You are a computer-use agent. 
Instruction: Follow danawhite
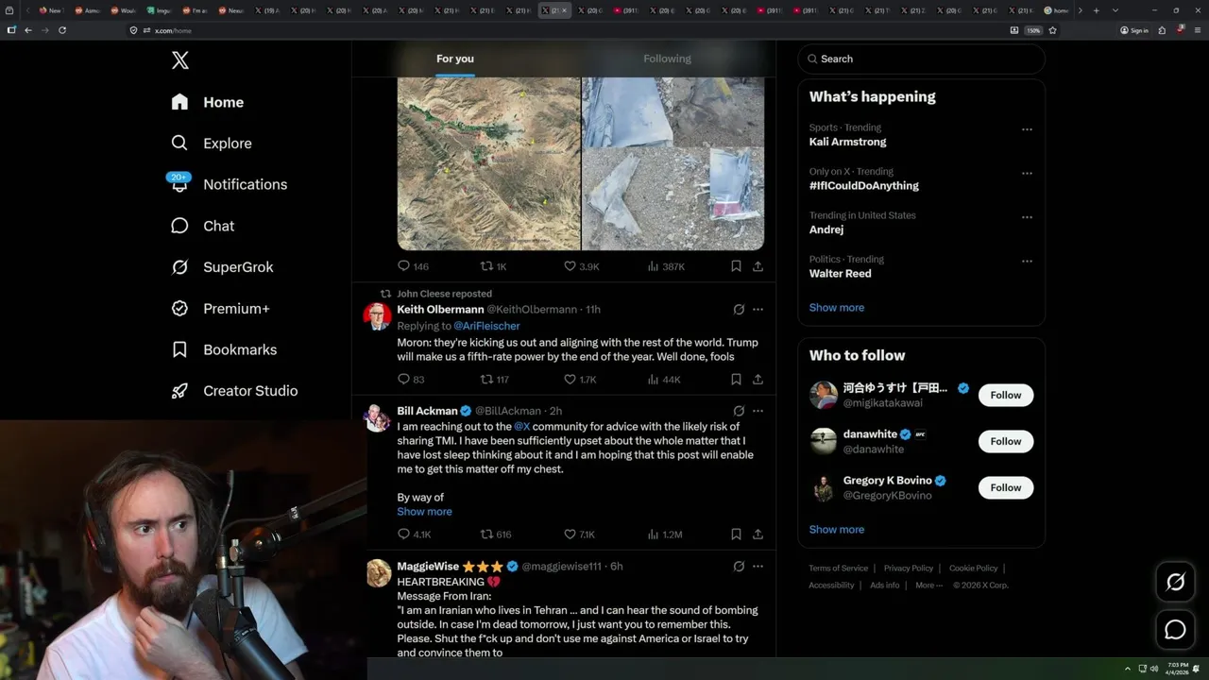tap(1006, 441)
